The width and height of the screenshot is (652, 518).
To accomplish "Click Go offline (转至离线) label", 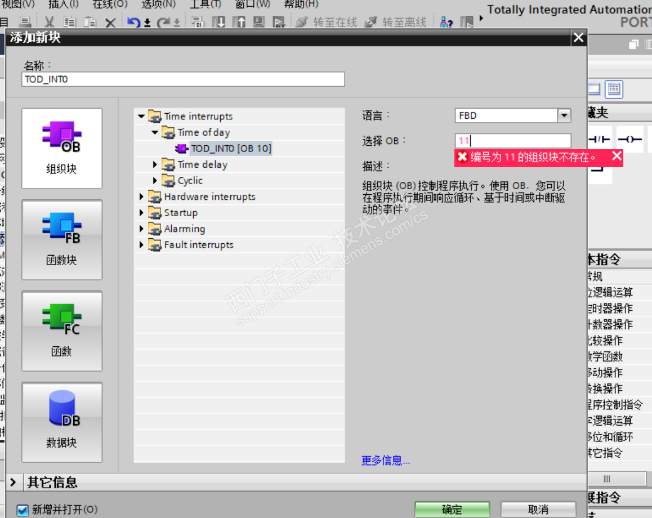I will pos(404,22).
